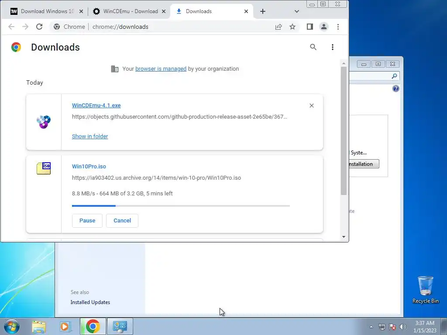Click the Win10Pro.iso download progress bar
Image resolution: width=447 pixels, height=335 pixels.
(x=181, y=206)
